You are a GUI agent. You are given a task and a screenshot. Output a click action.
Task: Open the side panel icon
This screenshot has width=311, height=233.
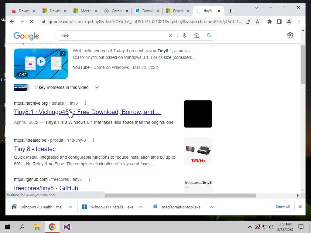[279, 22]
